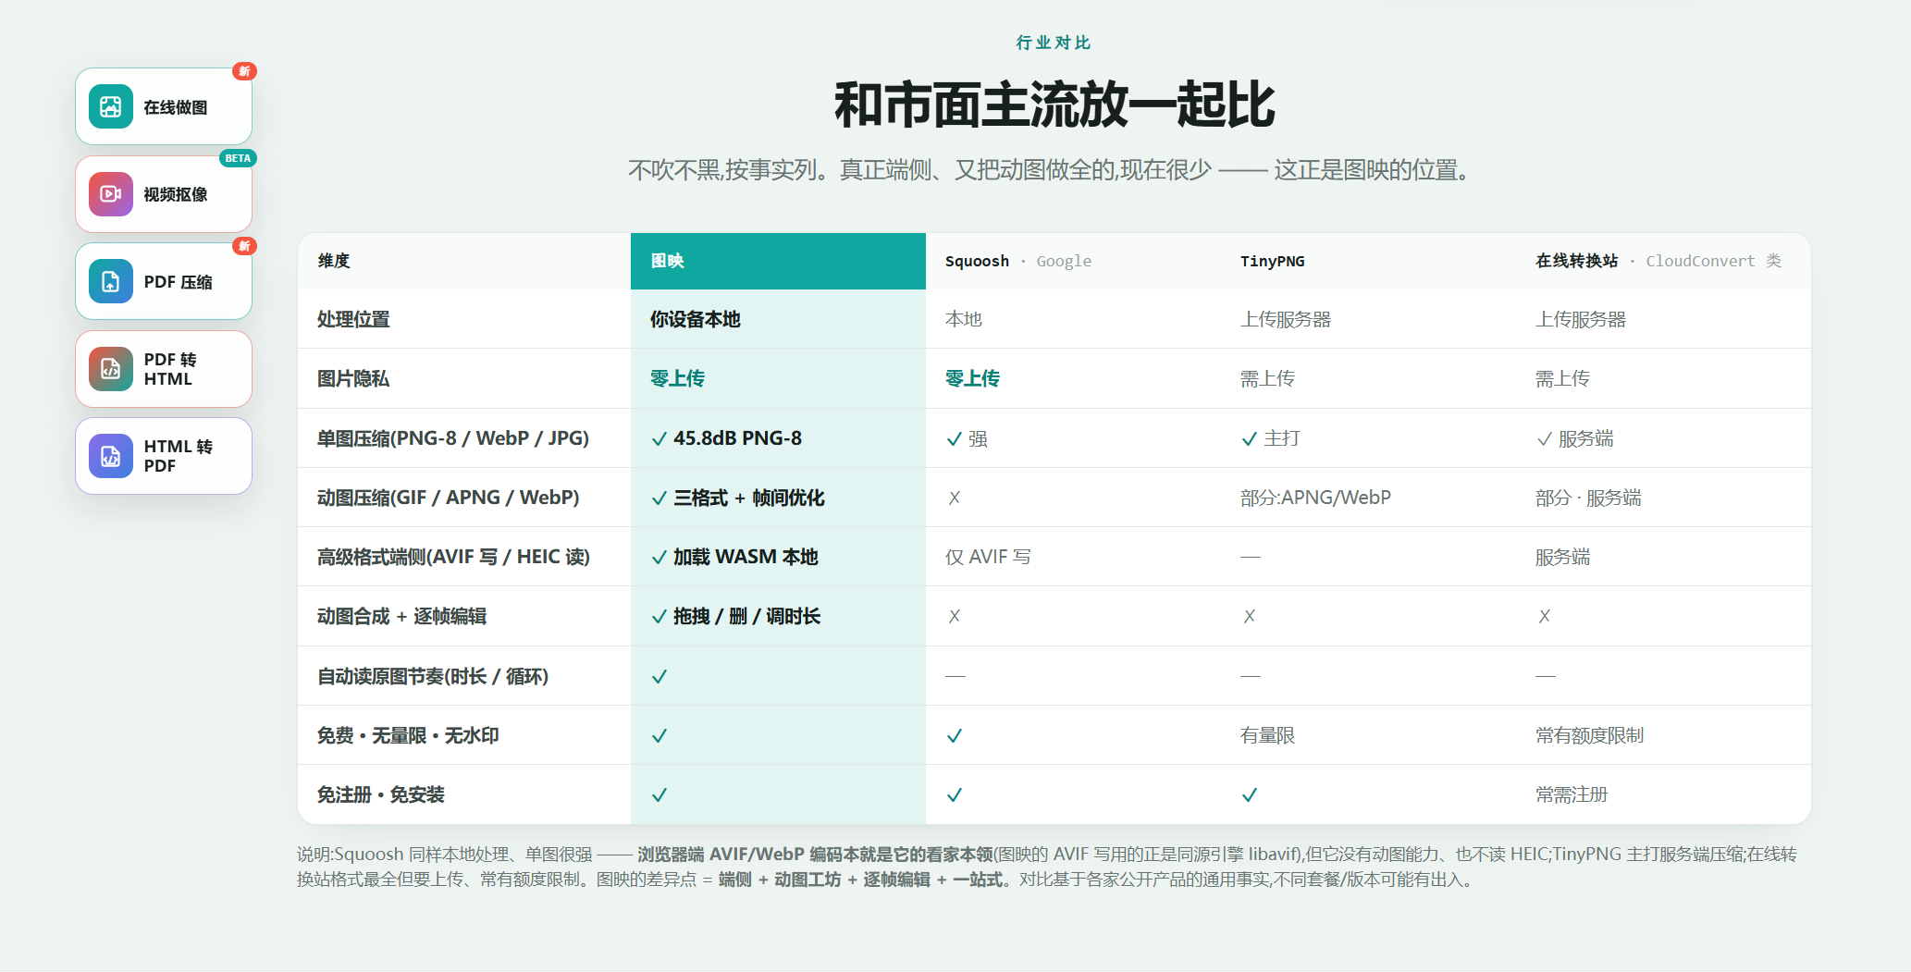Select the 动图合成 + 逐帧编辑 row label
1911x972 pixels.
[x=401, y=616]
